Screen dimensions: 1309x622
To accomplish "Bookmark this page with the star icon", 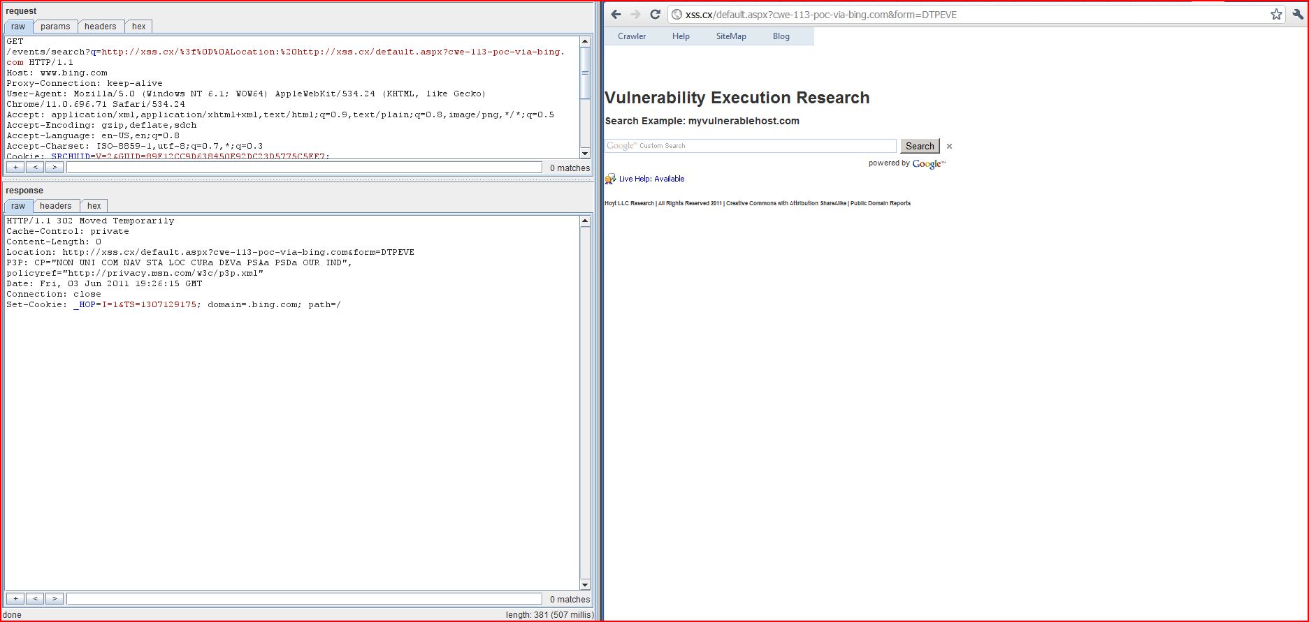I will (1276, 14).
